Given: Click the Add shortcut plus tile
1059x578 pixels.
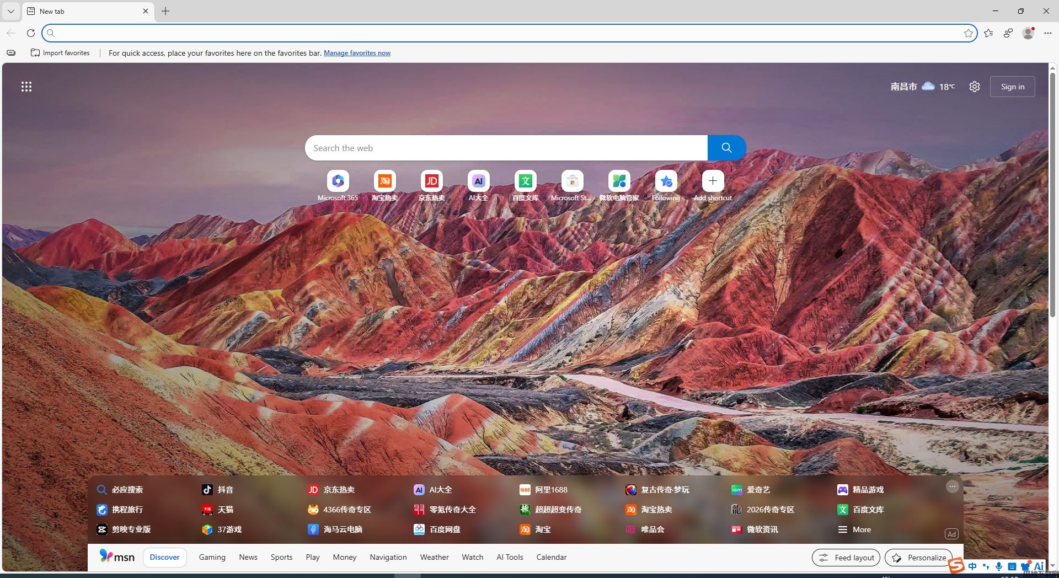Looking at the screenshot, I should pyautogui.click(x=713, y=181).
